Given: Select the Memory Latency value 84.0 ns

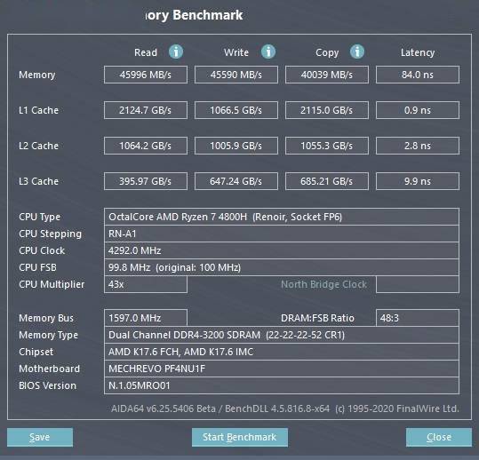Looking at the screenshot, I should 418,75.
